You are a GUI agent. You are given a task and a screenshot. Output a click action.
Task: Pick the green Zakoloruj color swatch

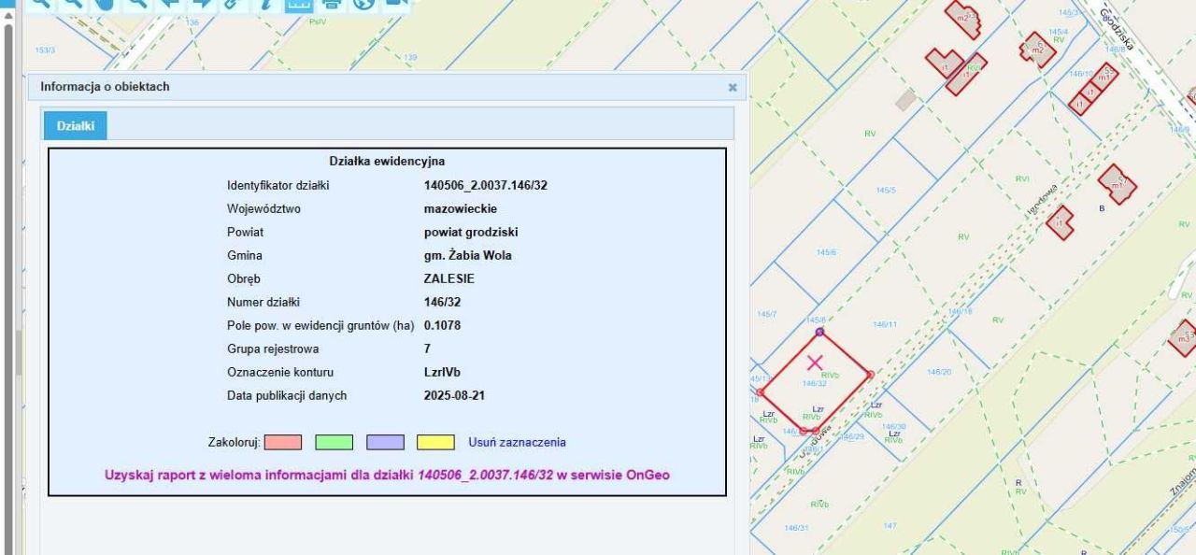(x=334, y=442)
